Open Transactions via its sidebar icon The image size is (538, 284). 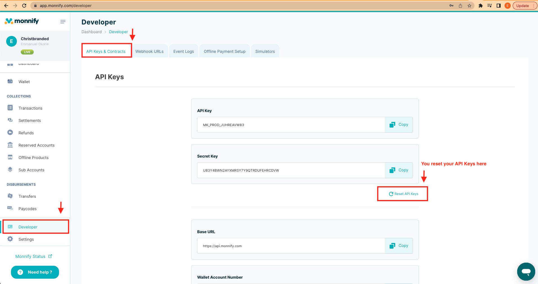coord(10,108)
